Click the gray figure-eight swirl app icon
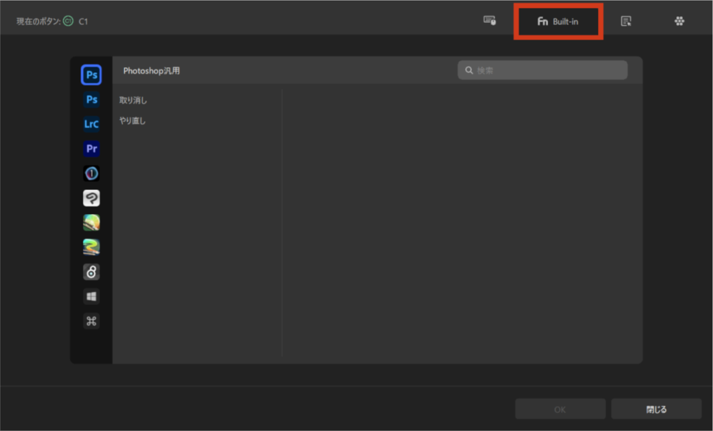Screen dimensions: 713x431 [x=91, y=272]
